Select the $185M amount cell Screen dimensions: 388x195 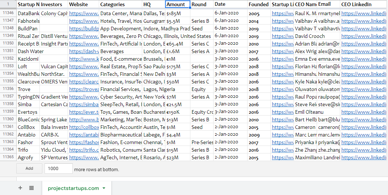pos(178,13)
